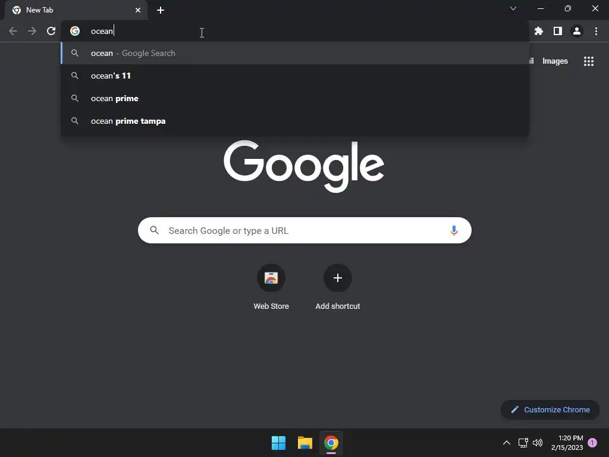Image resolution: width=609 pixels, height=457 pixels.
Task: Open Chrome's three-dot menu
Action: 596,31
